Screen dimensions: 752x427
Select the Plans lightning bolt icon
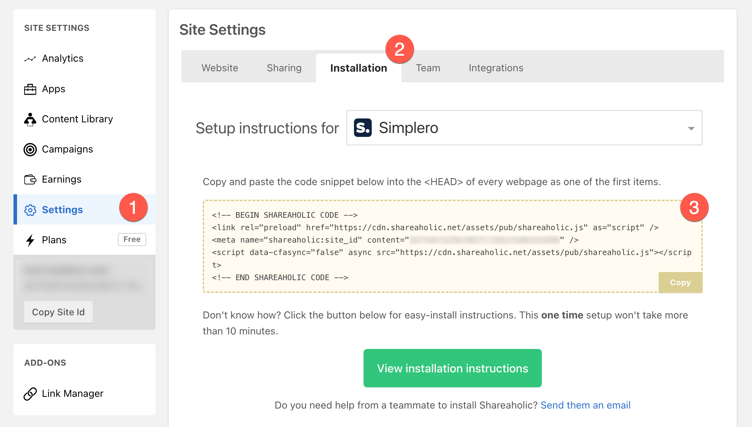point(30,240)
